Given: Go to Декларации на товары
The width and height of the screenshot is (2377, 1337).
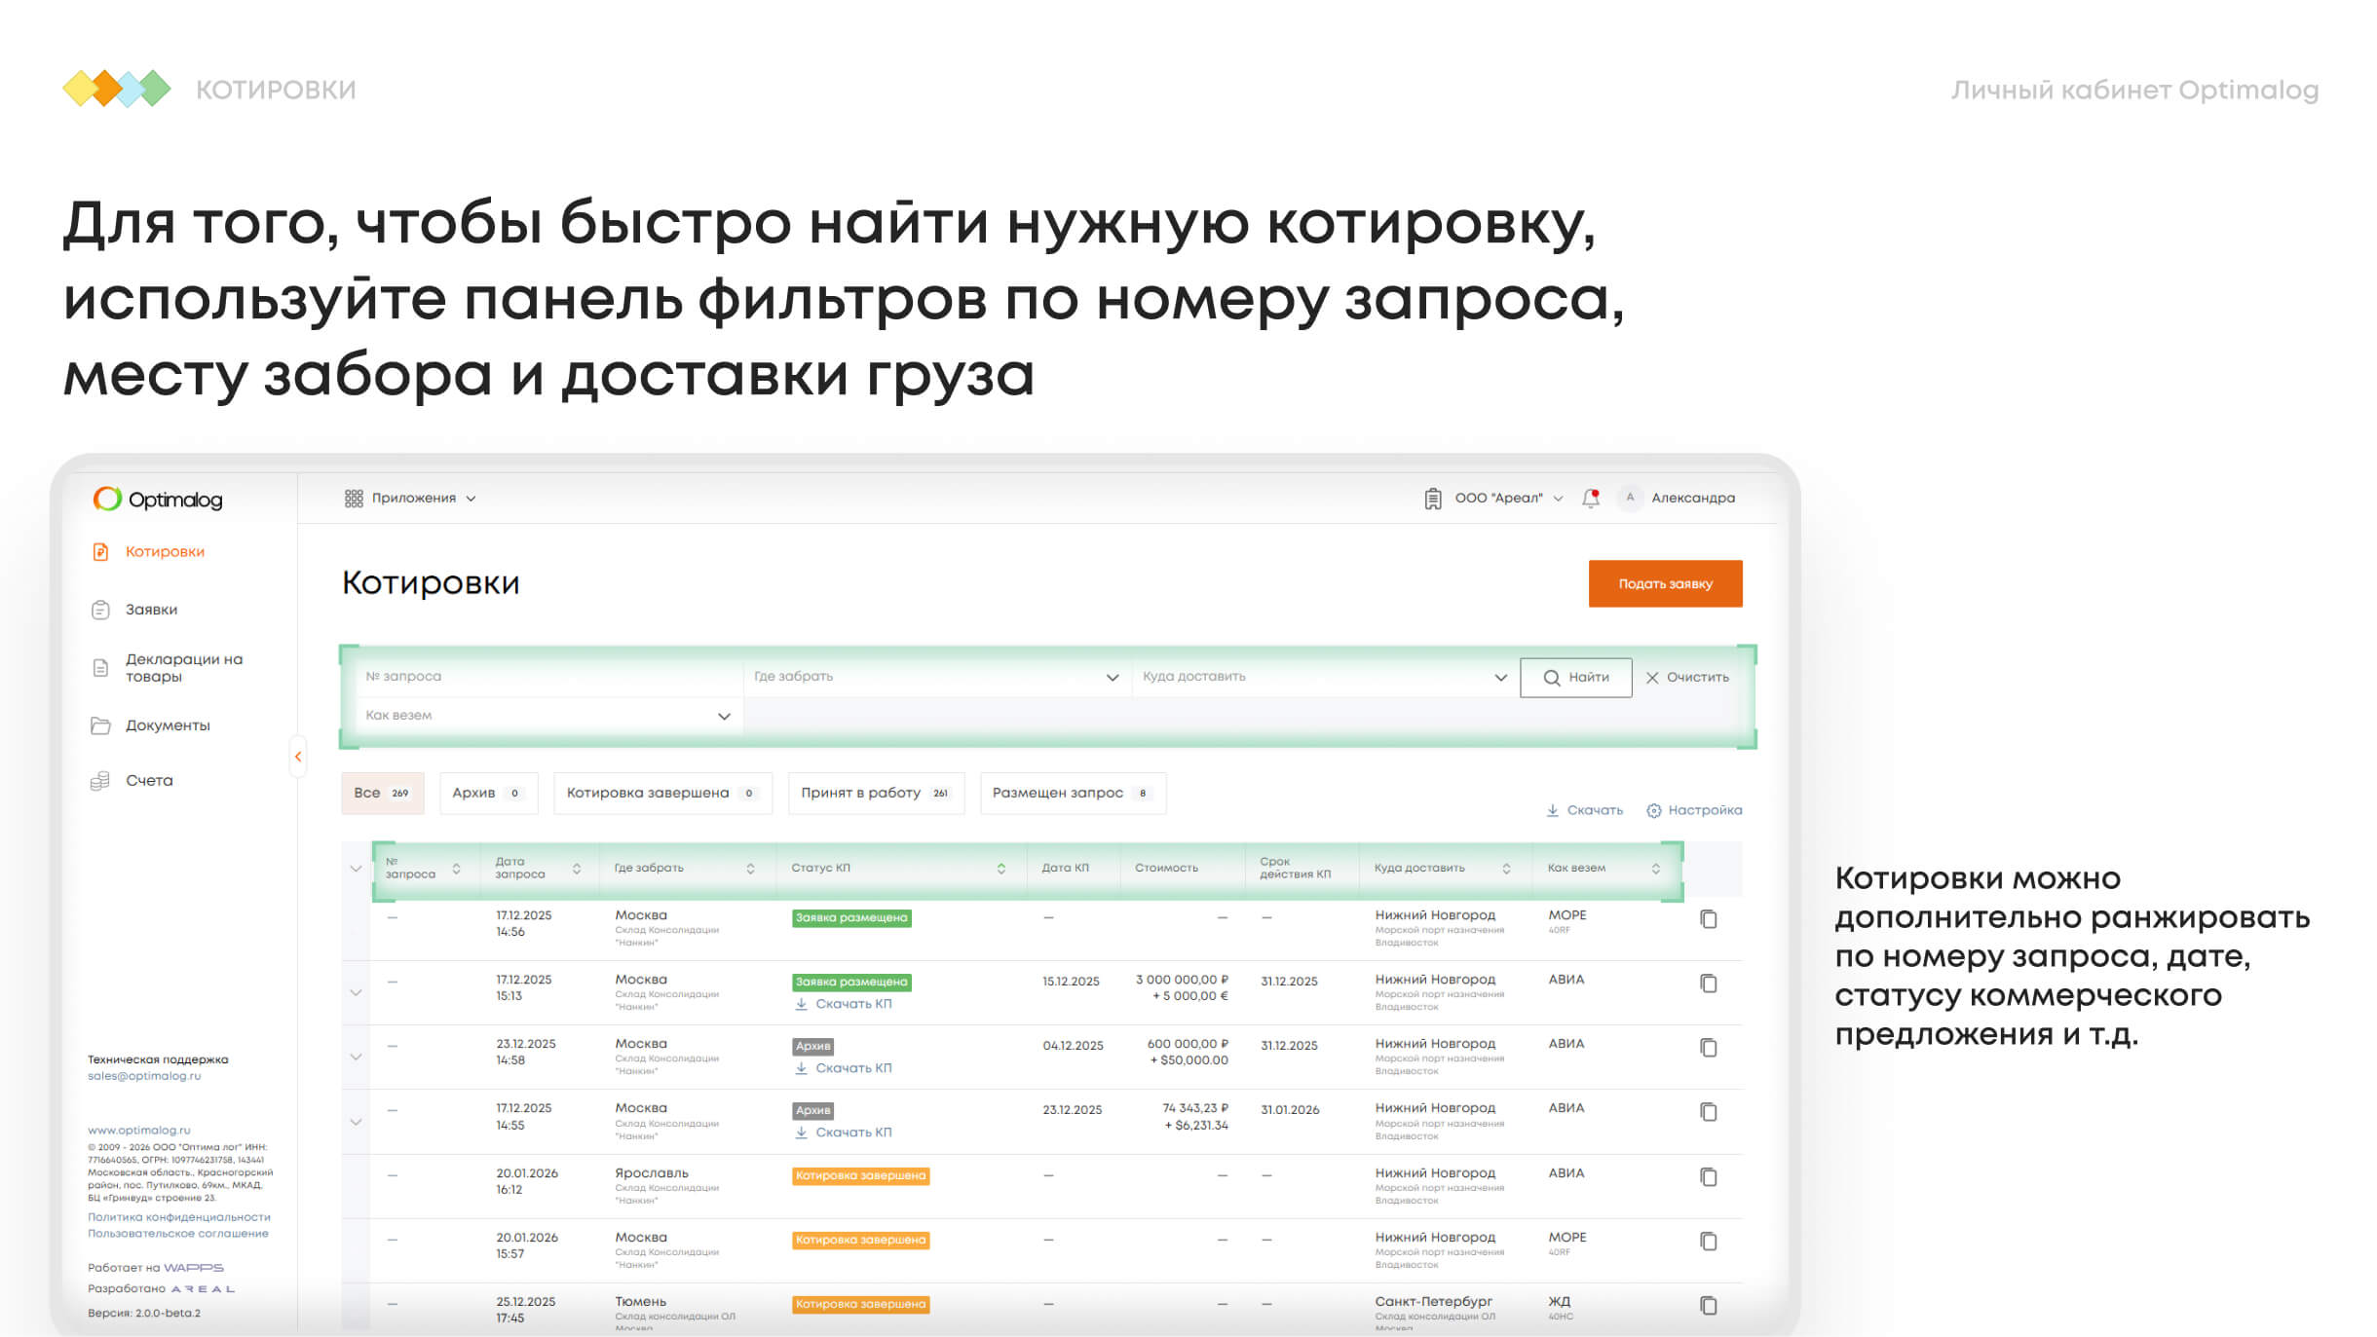Looking at the screenshot, I should pyautogui.click(x=182, y=667).
